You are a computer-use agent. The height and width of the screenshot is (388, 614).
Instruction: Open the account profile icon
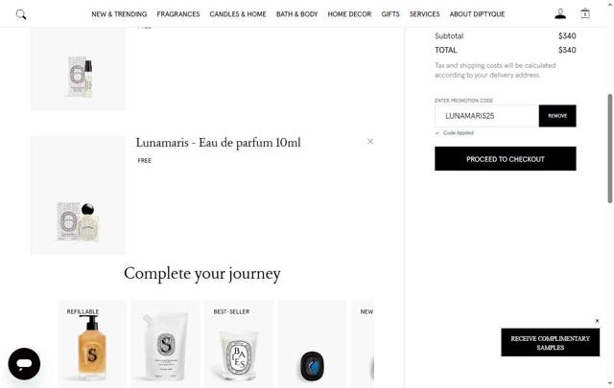560,14
